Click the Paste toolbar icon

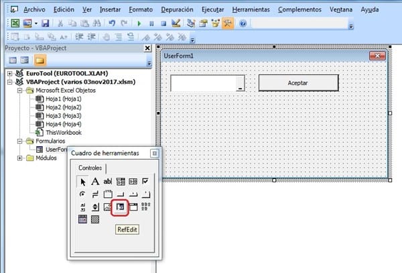[x=85, y=23]
